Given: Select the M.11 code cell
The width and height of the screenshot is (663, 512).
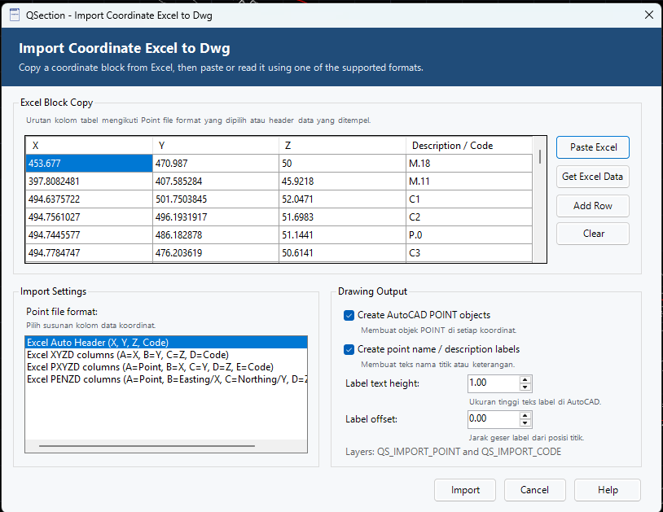Looking at the screenshot, I should pyautogui.click(x=469, y=182).
